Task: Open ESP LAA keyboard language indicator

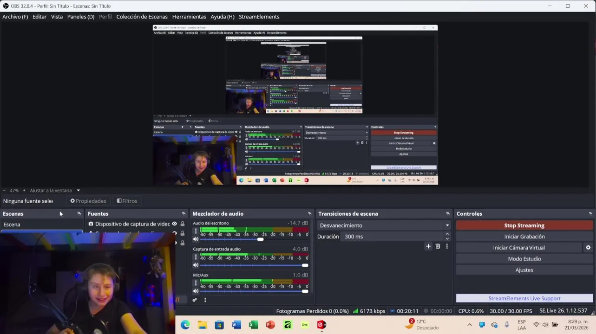Action: pyautogui.click(x=522, y=325)
